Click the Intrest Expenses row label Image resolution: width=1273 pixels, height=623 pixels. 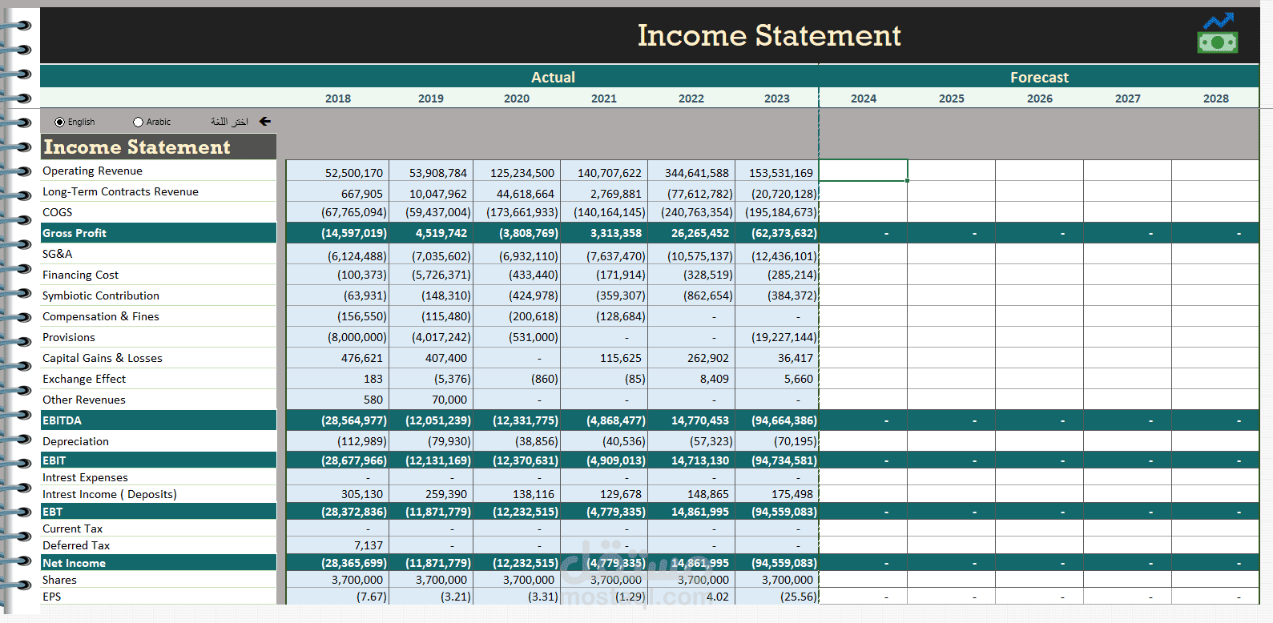point(85,477)
